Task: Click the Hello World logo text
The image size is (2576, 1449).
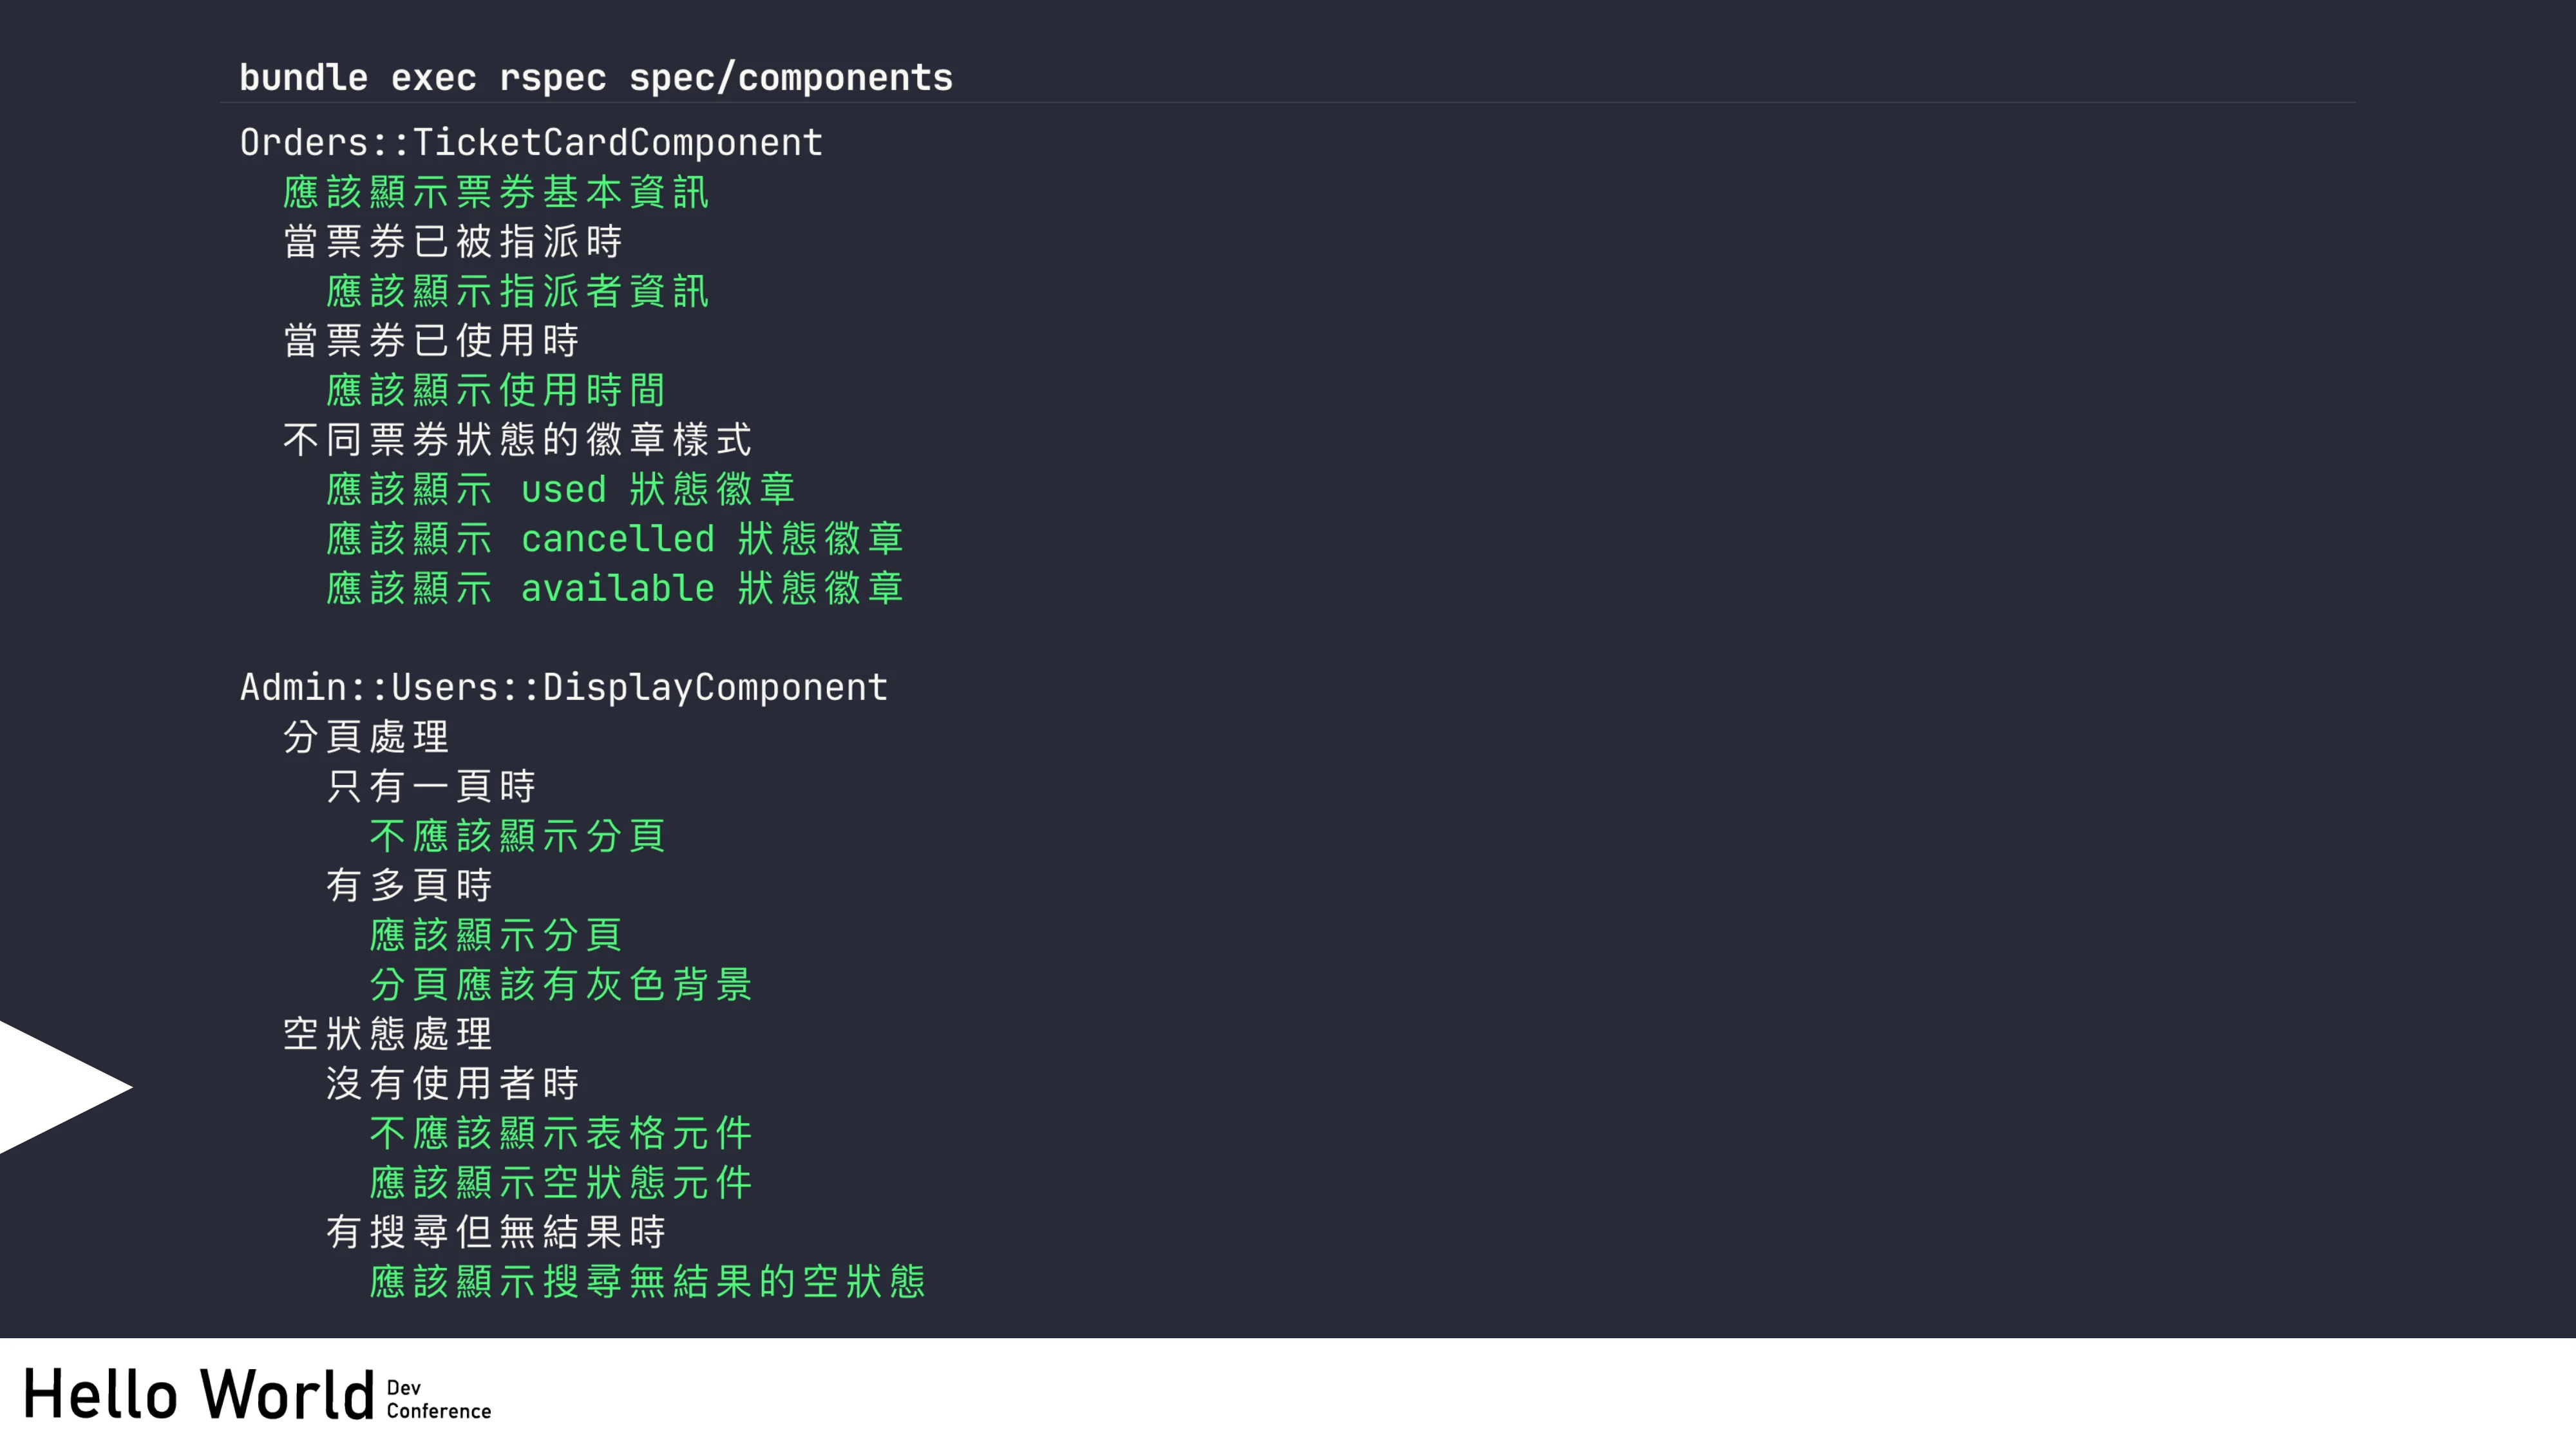Action: pyautogui.click(x=198, y=1395)
